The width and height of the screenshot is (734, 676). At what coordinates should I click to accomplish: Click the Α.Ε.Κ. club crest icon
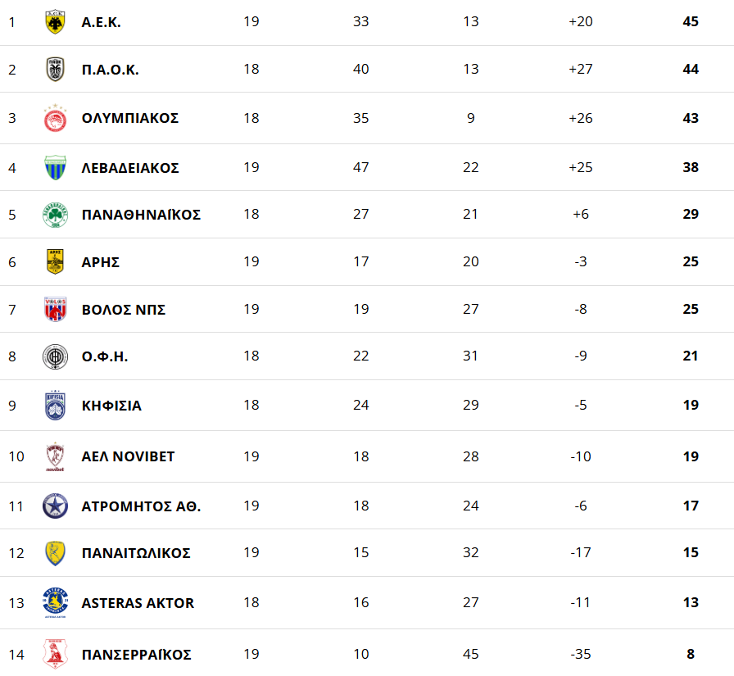tap(55, 22)
